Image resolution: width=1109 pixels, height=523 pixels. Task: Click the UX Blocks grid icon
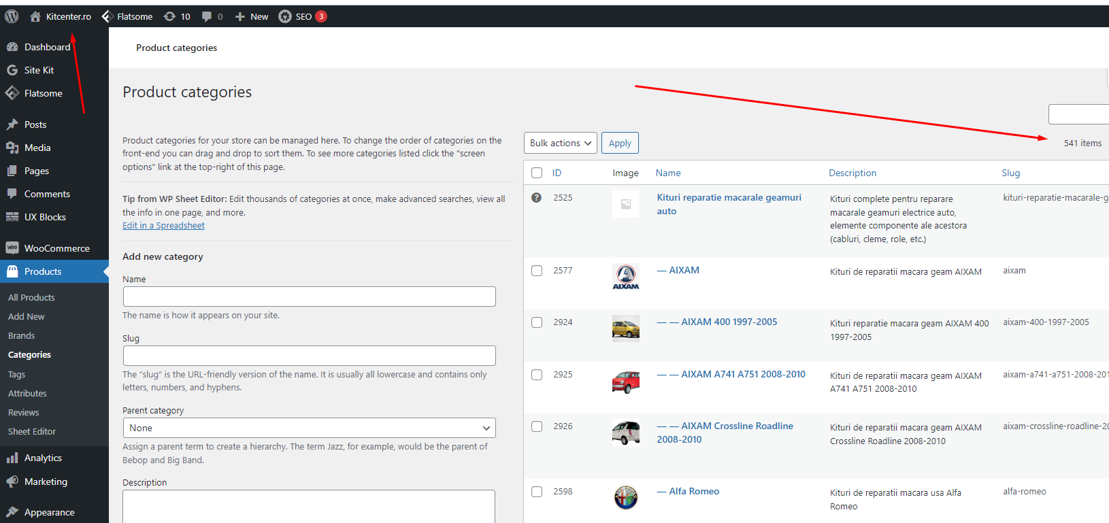pos(12,217)
